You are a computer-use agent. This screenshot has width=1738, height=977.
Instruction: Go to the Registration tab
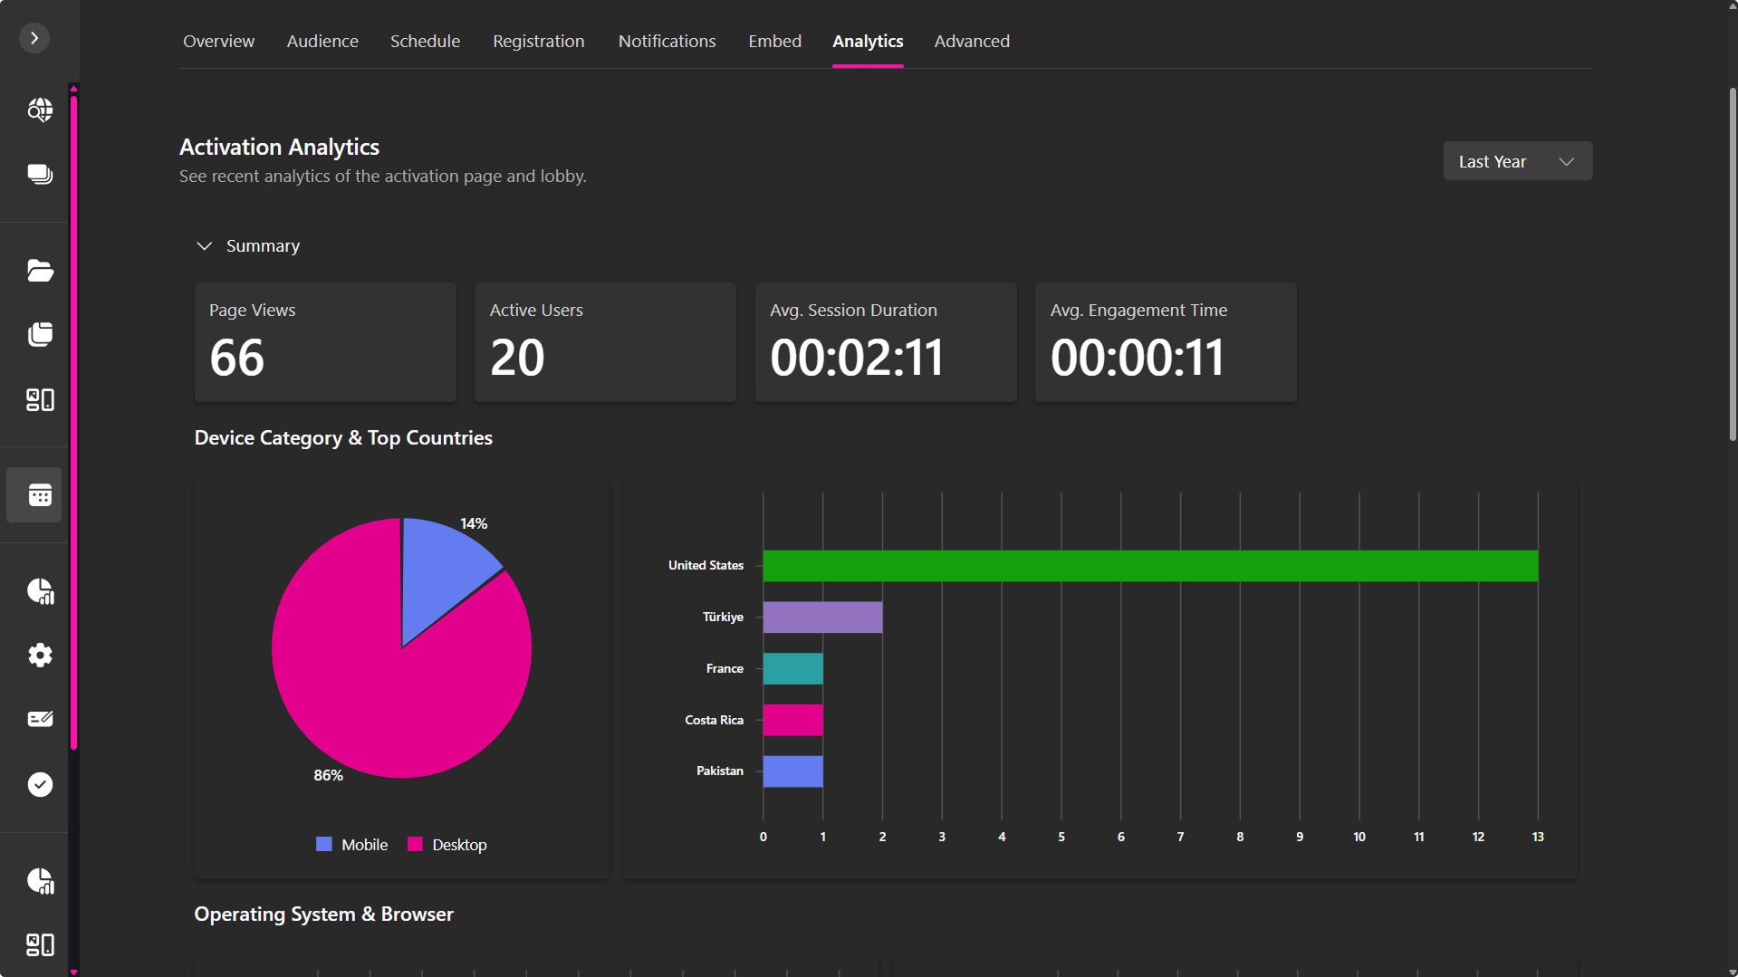[538, 42]
